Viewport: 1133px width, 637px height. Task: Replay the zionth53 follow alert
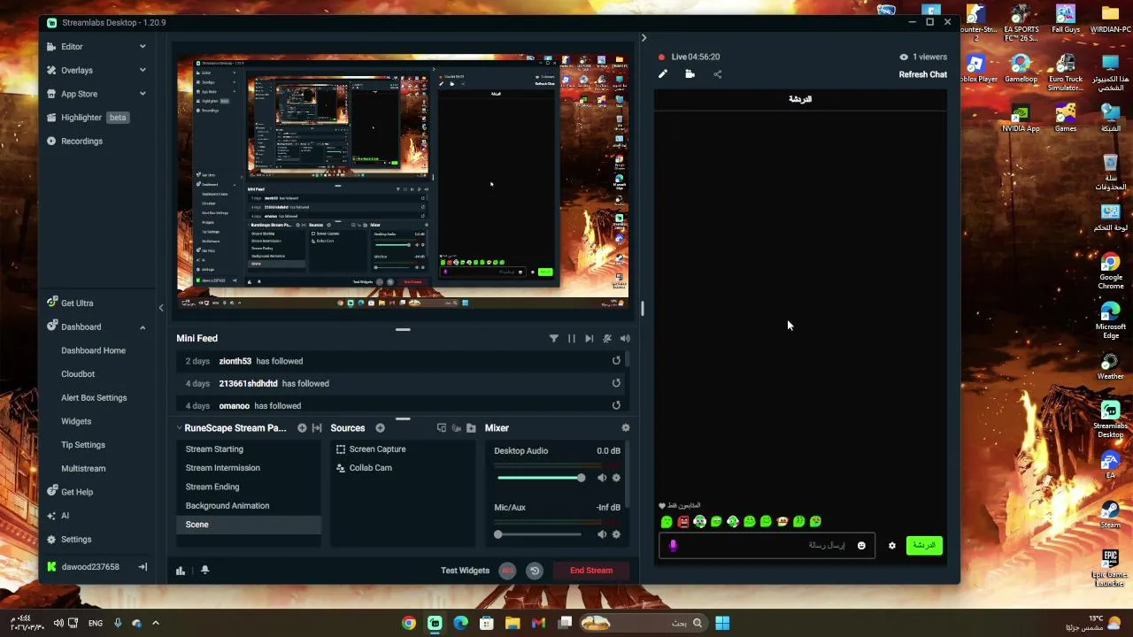click(x=616, y=360)
